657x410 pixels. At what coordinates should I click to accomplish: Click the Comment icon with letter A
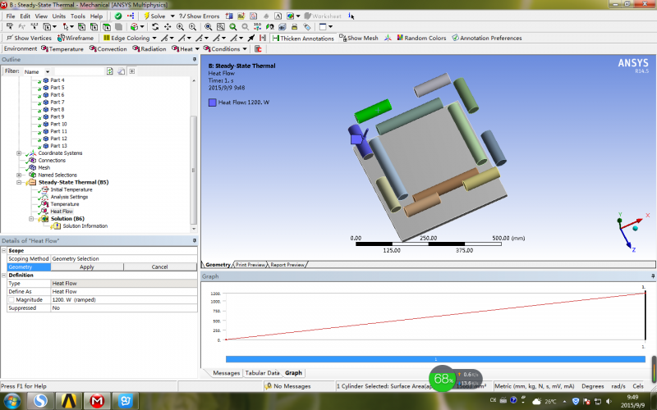[278, 16]
